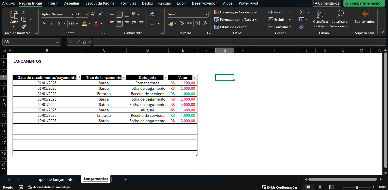Click the Insert Function fx icon
This screenshot has width=388, height=190.
click(x=85, y=42)
